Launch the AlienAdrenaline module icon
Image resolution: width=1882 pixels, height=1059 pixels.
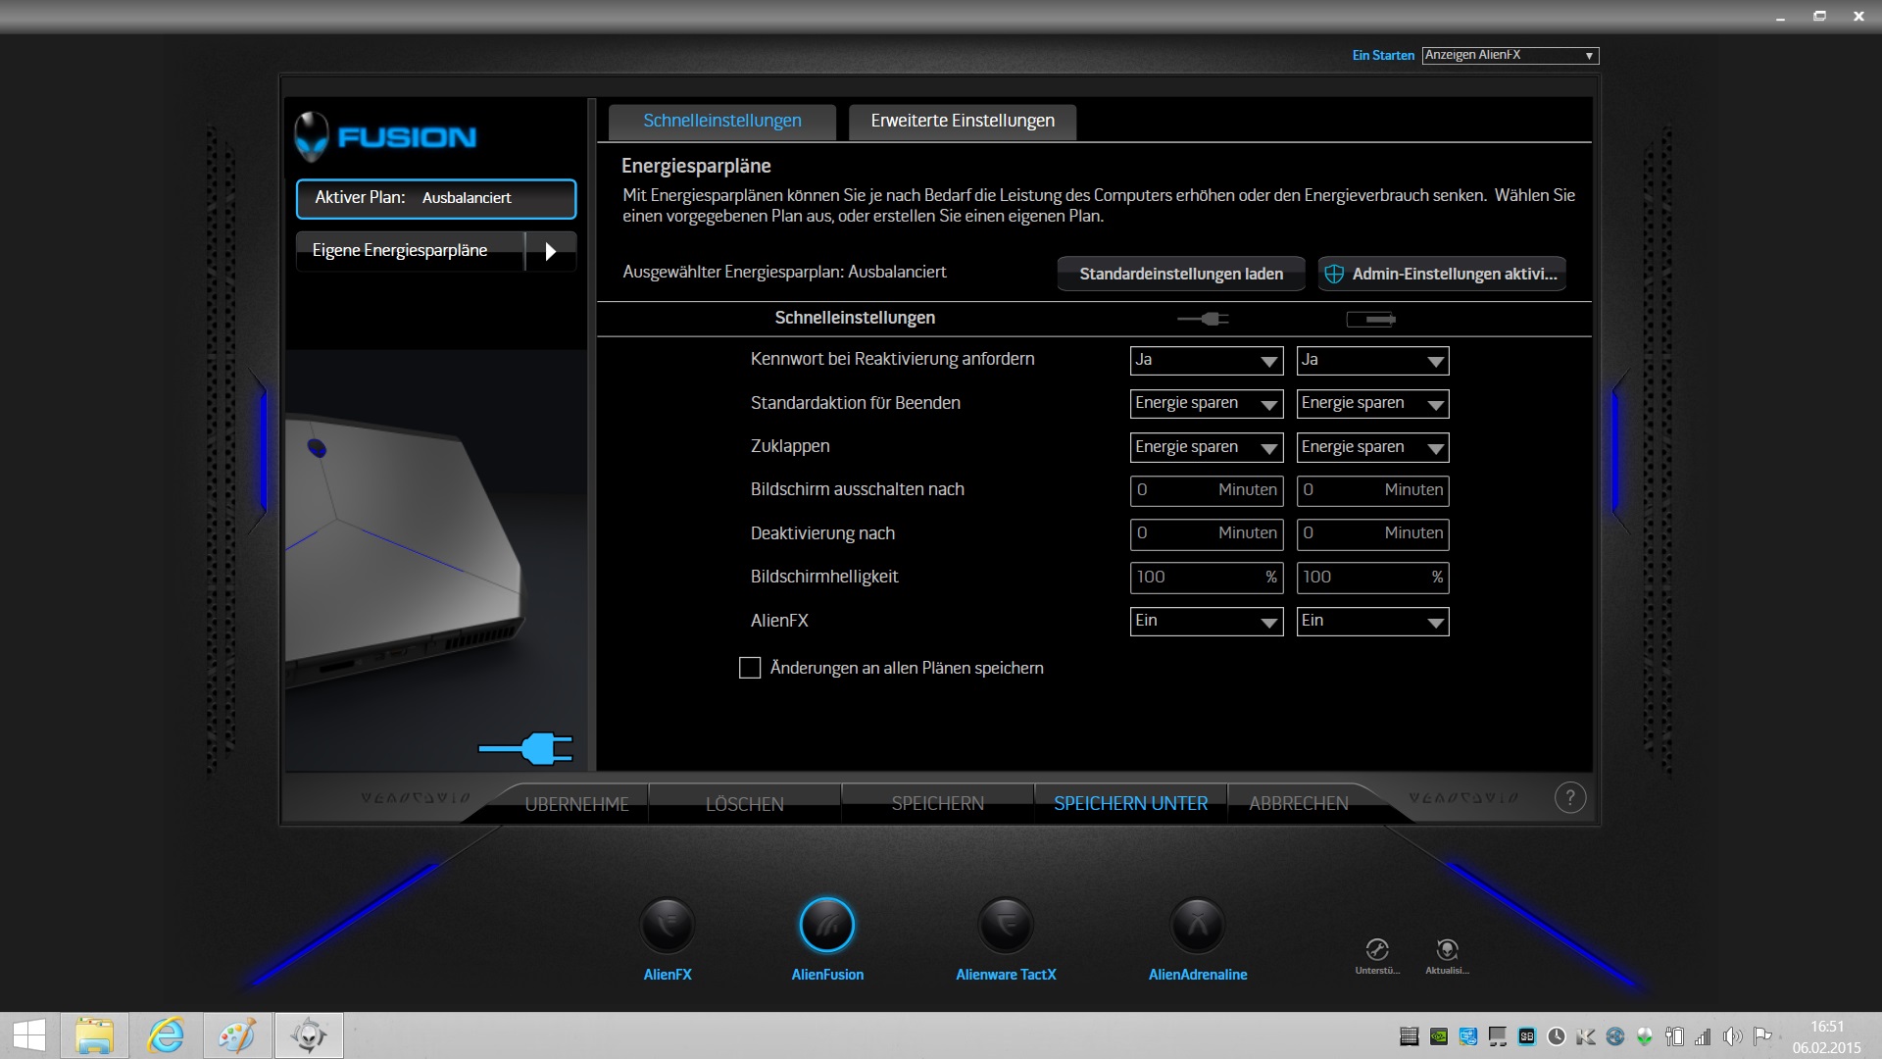[1198, 926]
